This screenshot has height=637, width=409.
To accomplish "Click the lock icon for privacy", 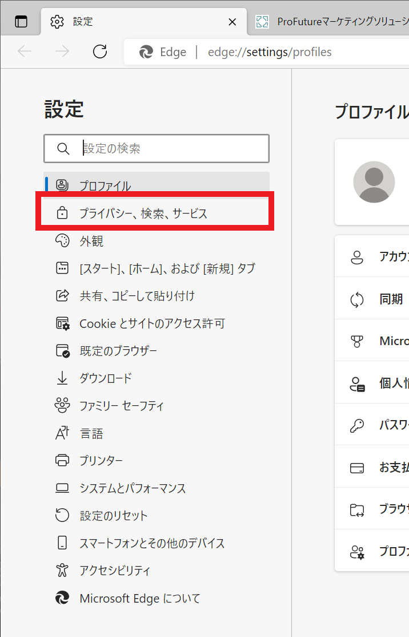I will tap(62, 212).
